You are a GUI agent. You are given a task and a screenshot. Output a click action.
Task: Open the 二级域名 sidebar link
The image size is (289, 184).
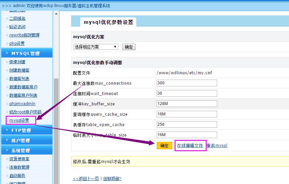[x=17, y=18]
